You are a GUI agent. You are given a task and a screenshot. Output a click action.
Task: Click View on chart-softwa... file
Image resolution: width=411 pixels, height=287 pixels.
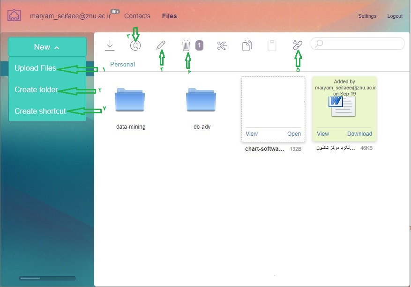(252, 133)
